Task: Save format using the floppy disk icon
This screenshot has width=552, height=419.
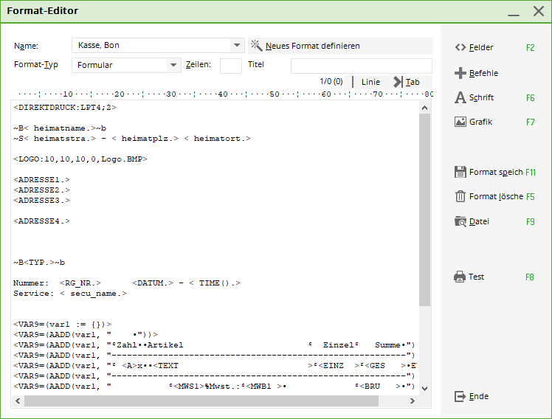Action: [x=460, y=172]
